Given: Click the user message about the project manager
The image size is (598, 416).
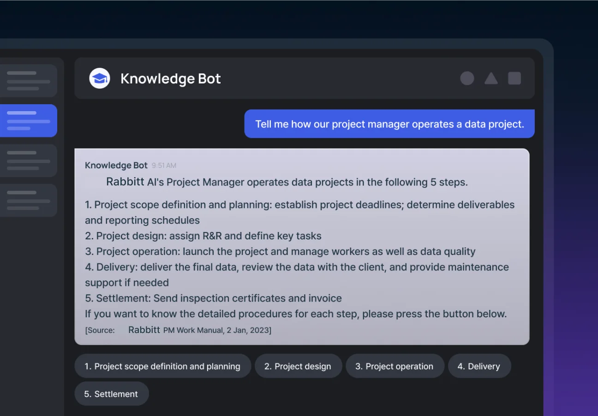Looking at the screenshot, I should coord(389,124).
